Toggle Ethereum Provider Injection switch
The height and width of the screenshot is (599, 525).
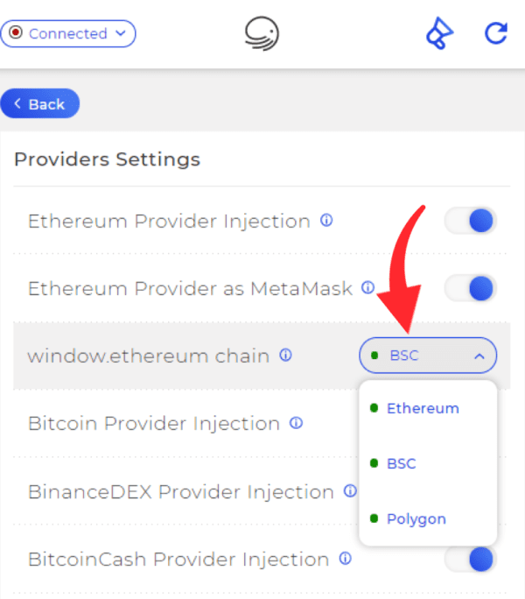tap(471, 221)
